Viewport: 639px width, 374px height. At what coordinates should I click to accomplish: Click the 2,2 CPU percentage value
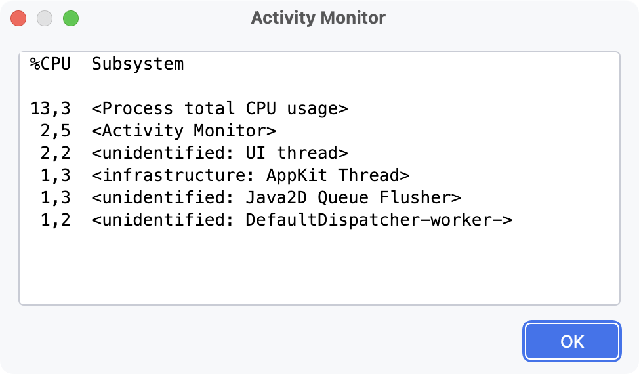56,154
